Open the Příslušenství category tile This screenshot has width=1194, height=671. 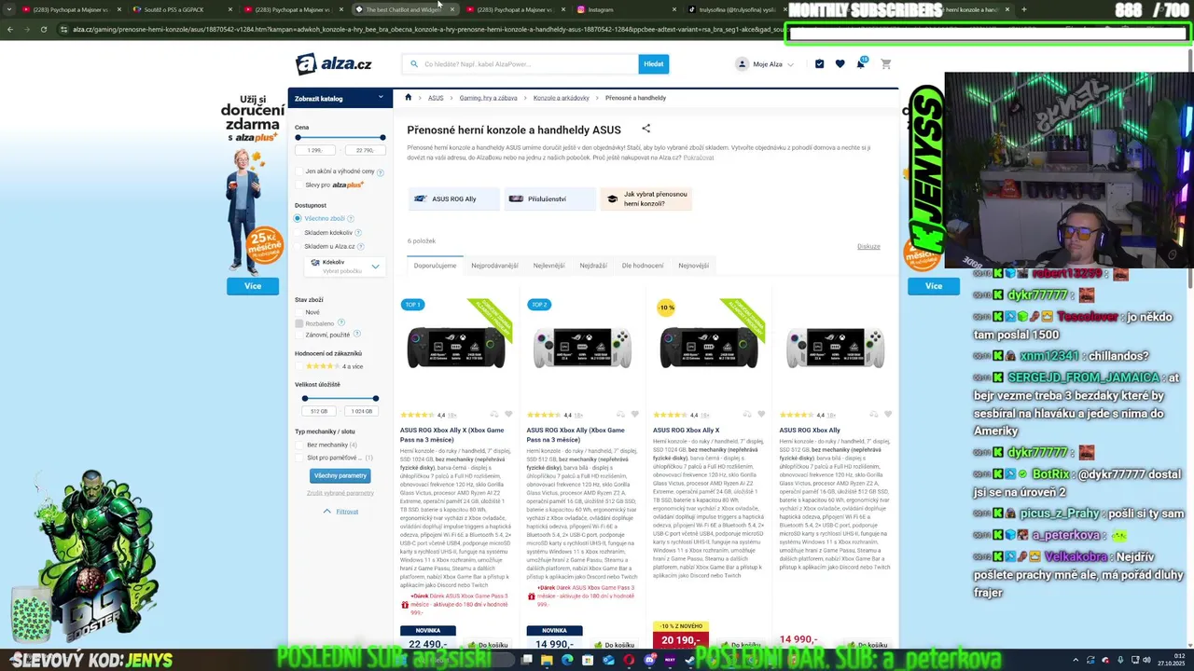[549, 199]
